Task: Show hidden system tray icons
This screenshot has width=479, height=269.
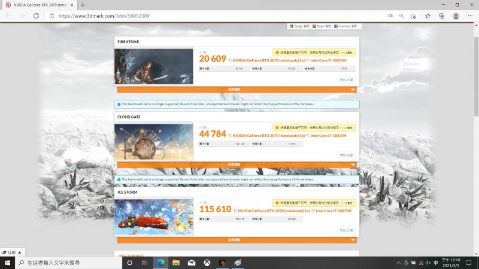Action: coord(398,263)
